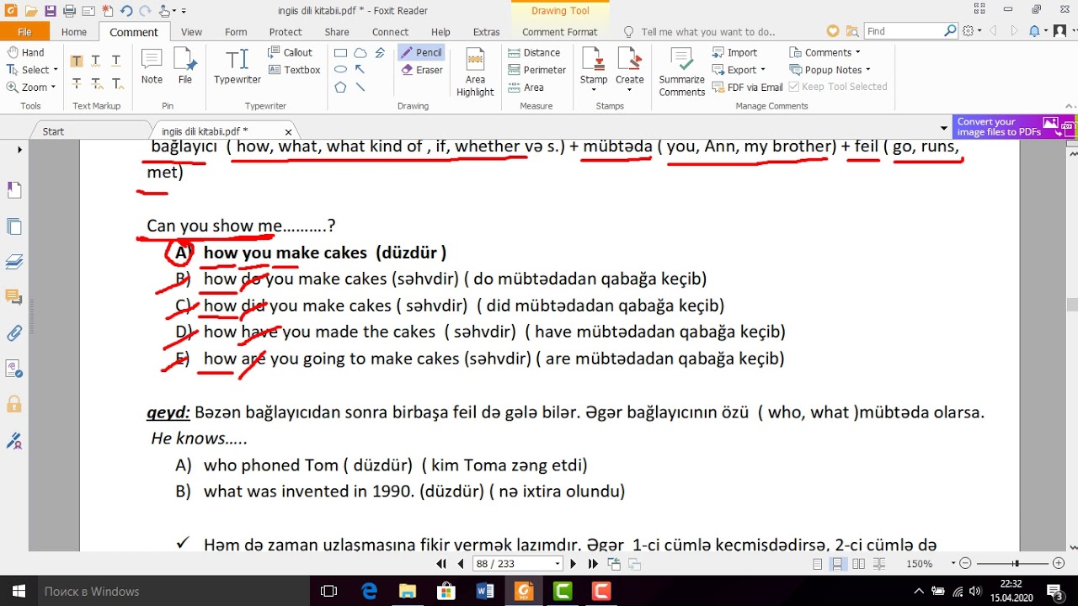Image resolution: width=1078 pixels, height=606 pixels.
Task: Switch to single page view
Action: coord(818,564)
